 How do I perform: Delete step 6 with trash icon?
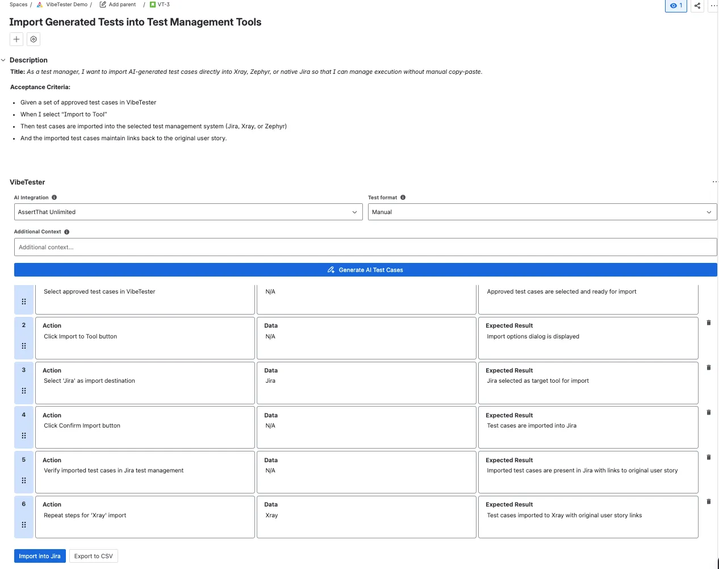709,501
